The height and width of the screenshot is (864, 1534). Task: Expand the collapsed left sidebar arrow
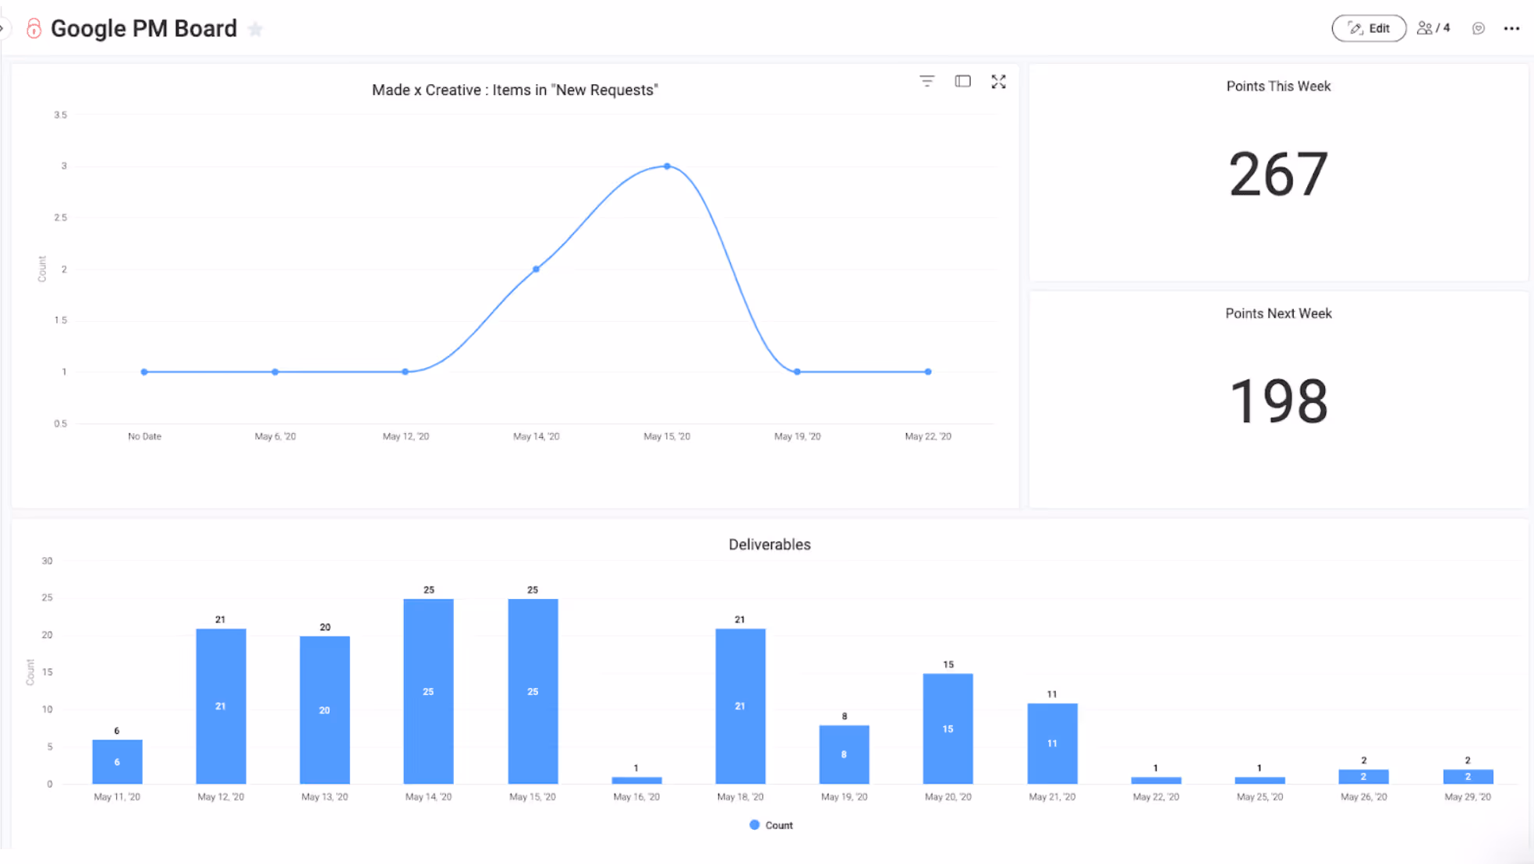pyautogui.click(x=2, y=29)
